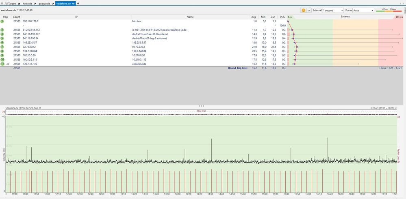Click the timeline graph icon on hop 11
This screenshot has height=199, width=406.
(8, 64)
